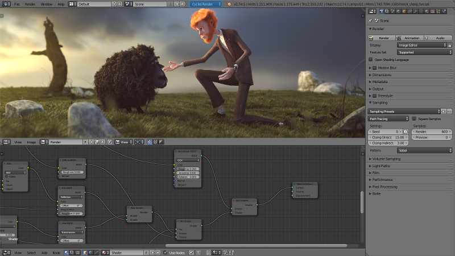
Task: Open the Object properties tab (orange cube)
Action: (404, 11)
